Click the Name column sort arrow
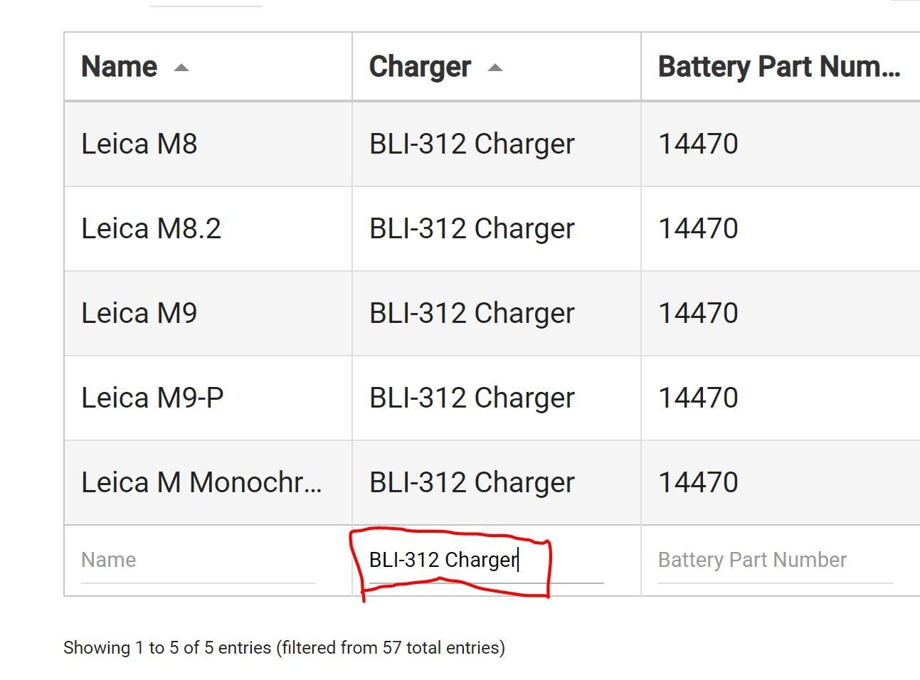The width and height of the screenshot is (920, 680). click(181, 68)
